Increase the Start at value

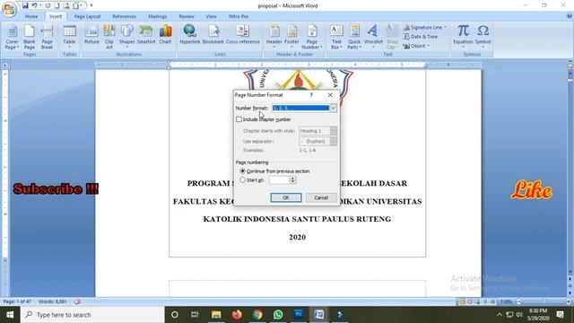point(292,178)
